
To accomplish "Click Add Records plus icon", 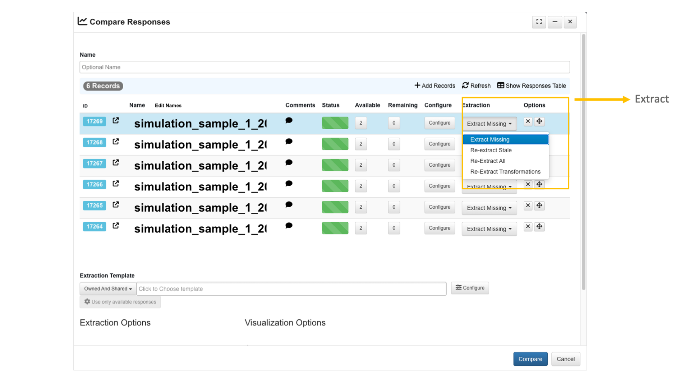I will [x=417, y=86].
